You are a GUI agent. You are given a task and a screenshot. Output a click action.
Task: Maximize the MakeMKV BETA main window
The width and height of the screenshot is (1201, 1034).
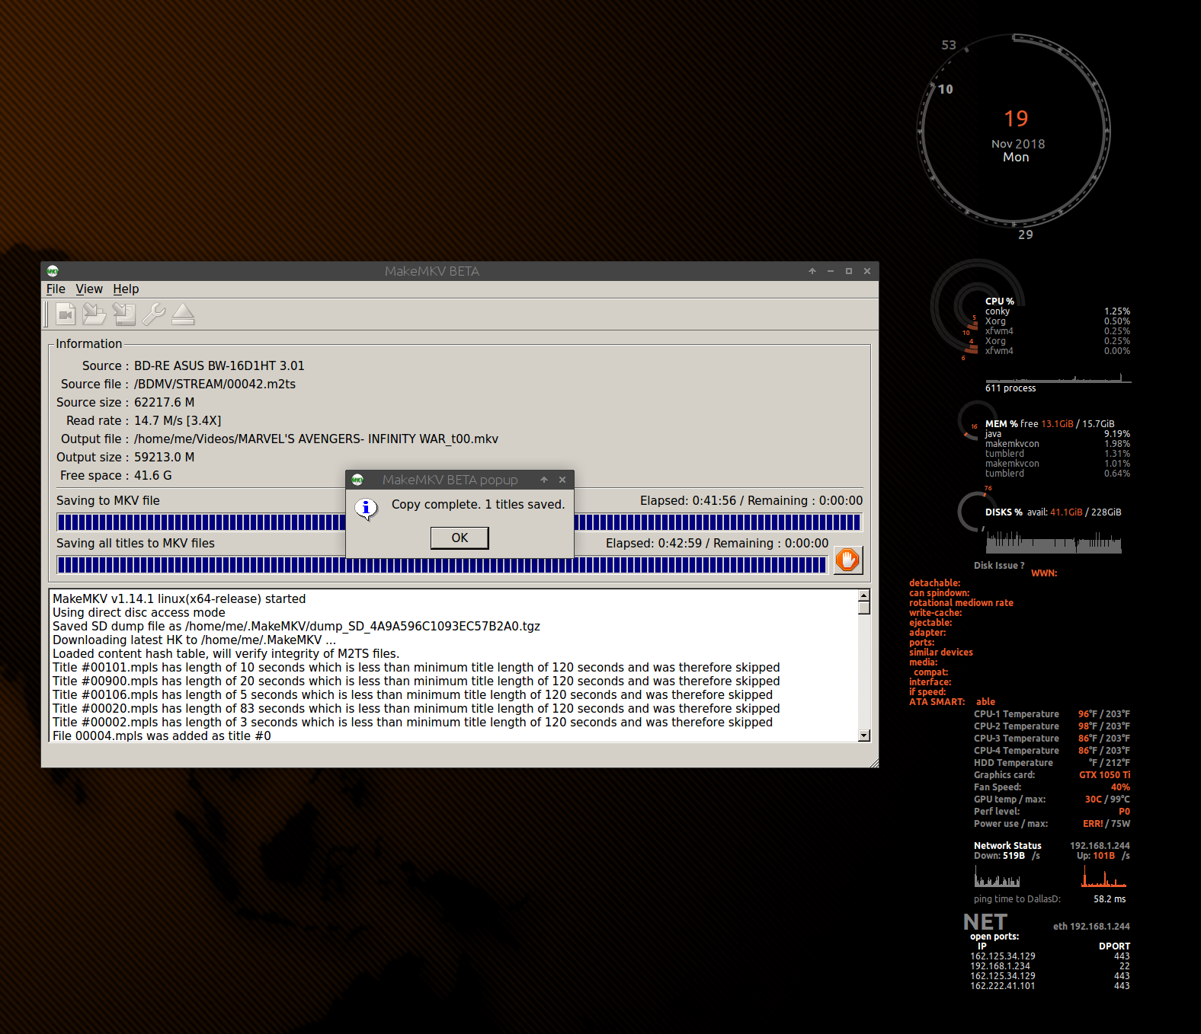849,271
